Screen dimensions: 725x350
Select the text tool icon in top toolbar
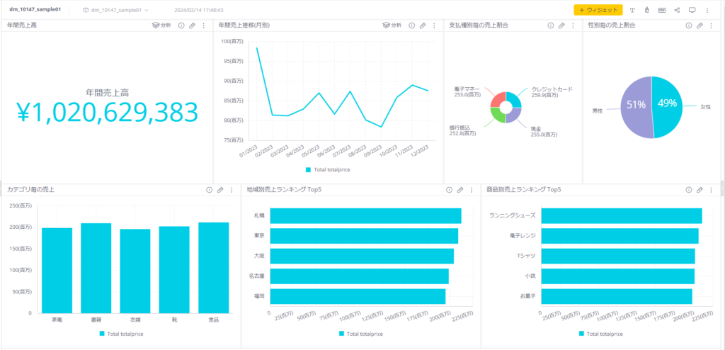click(632, 10)
